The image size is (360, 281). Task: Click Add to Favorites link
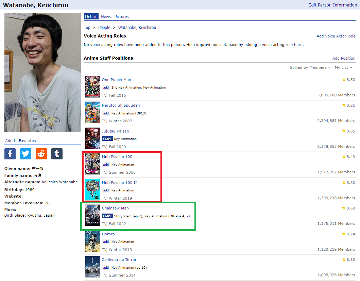click(20, 141)
